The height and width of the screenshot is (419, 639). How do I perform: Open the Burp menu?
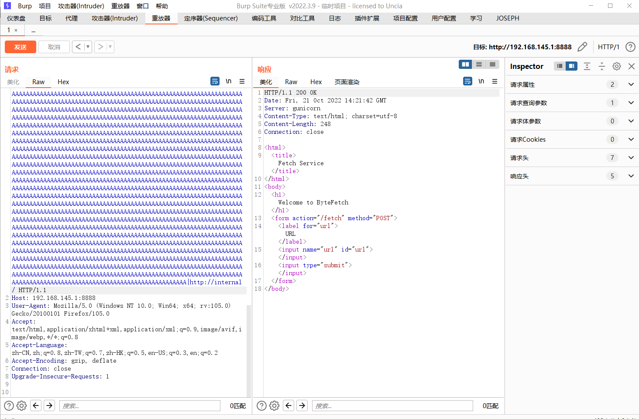(25, 6)
